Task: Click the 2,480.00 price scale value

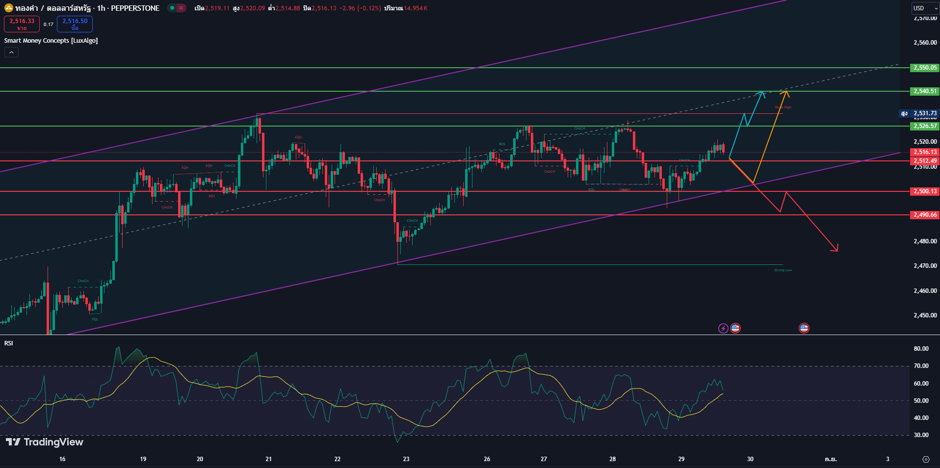Action: click(925, 241)
